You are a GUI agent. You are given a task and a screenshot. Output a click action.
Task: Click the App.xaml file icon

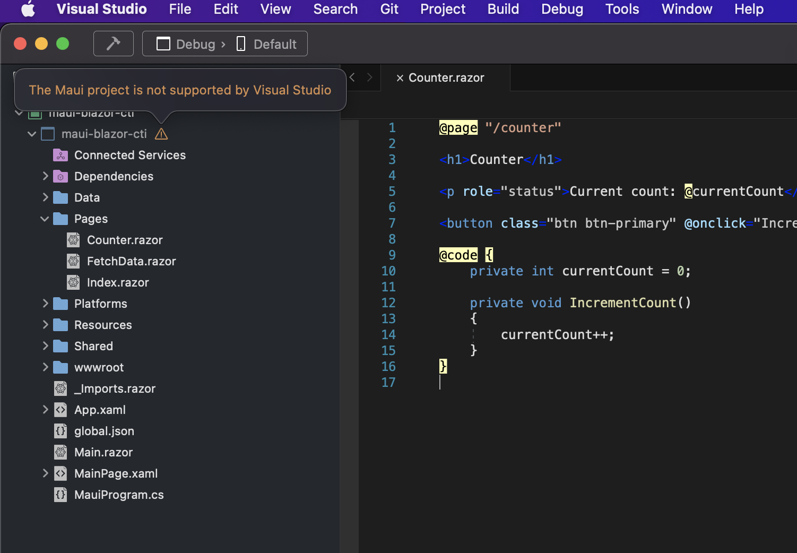point(61,410)
